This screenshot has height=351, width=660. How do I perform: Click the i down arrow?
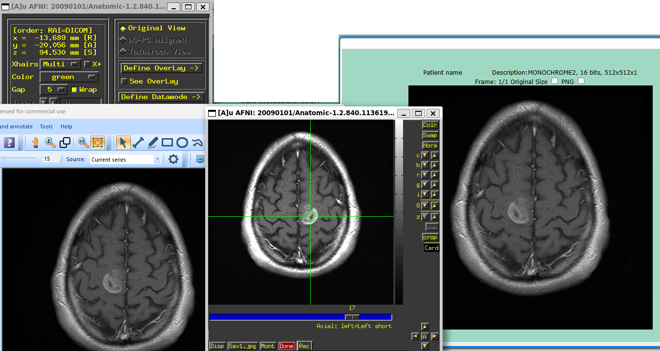(x=425, y=195)
